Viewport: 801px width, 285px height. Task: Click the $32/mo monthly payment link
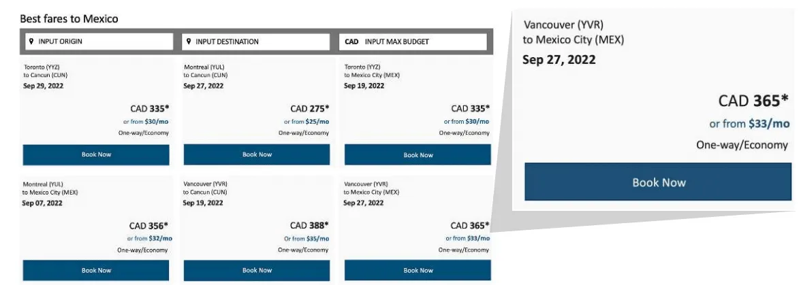156,238
